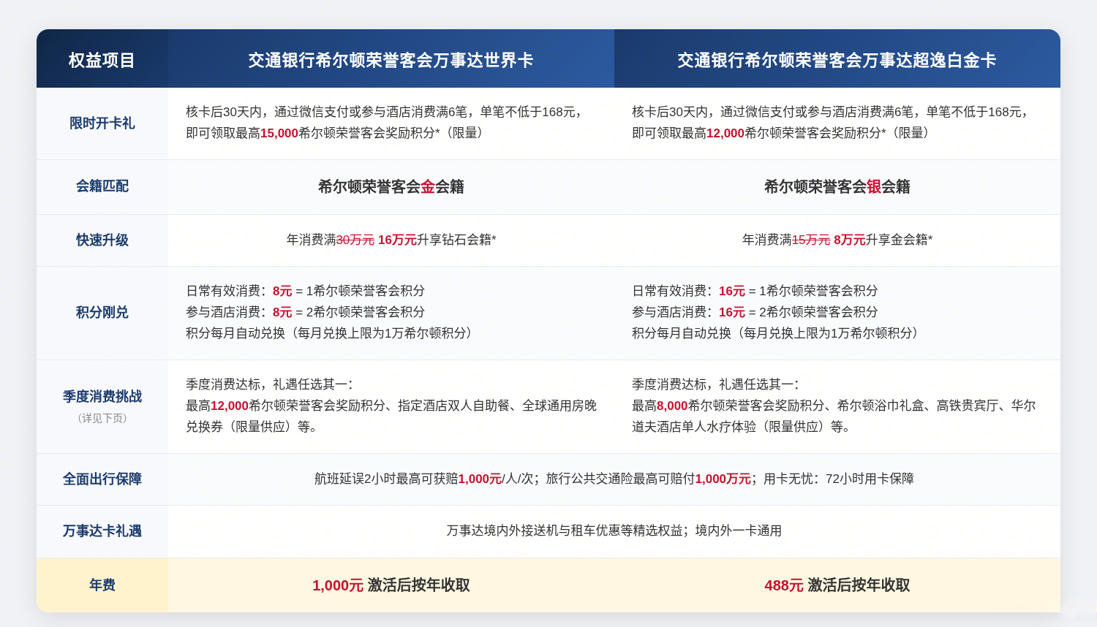
Task: Click the red 8万元 upgrade threshold
Action: [x=849, y=240]
